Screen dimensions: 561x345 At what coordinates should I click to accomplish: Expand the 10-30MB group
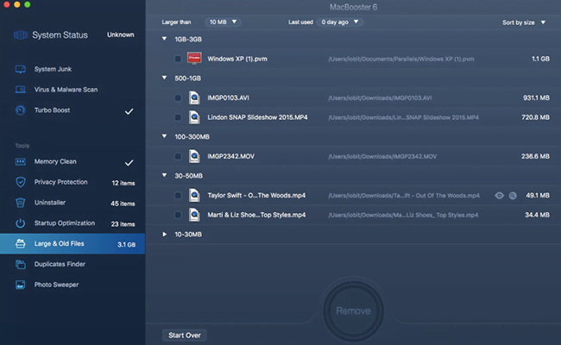pos(164,235)
